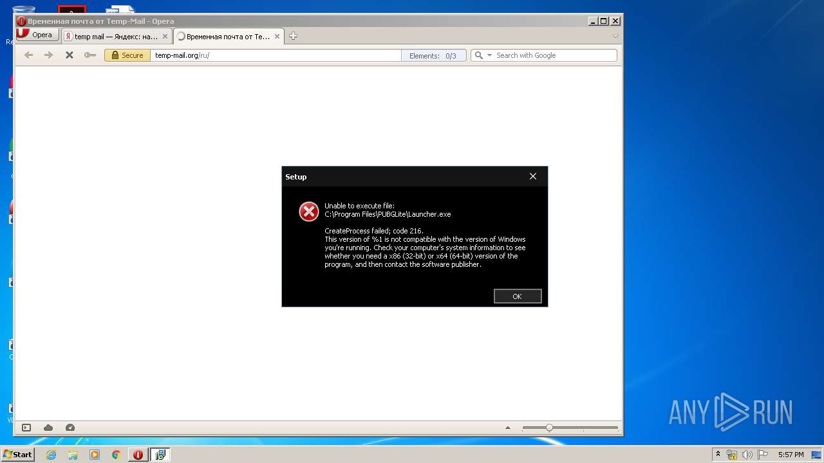
Task: Click the Elements 0/3 loading indicator
Action: (x=433, y=56)
